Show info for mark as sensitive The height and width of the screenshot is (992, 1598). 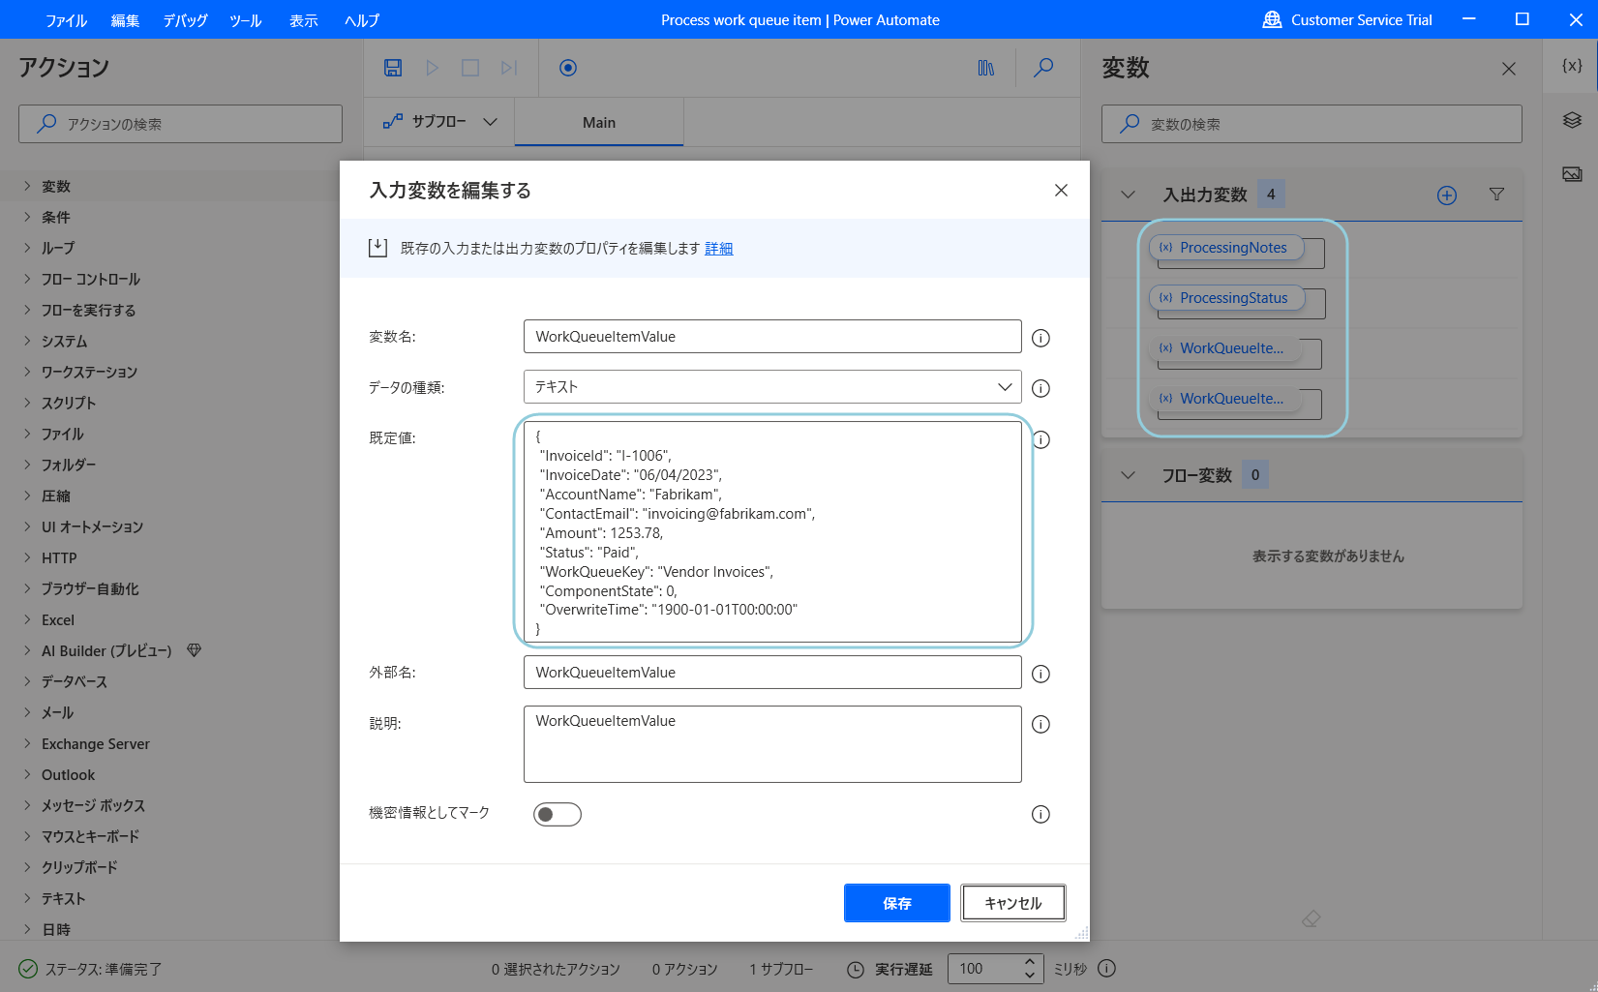coord(1040,814)
